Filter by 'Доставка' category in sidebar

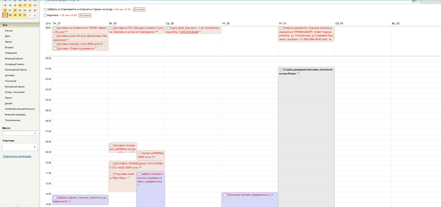10,75
